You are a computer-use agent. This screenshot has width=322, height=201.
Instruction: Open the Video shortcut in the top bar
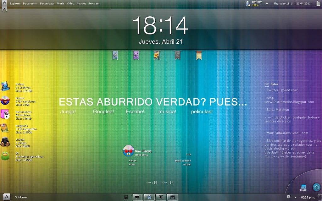pyautogui.click(x=70, y=3)
